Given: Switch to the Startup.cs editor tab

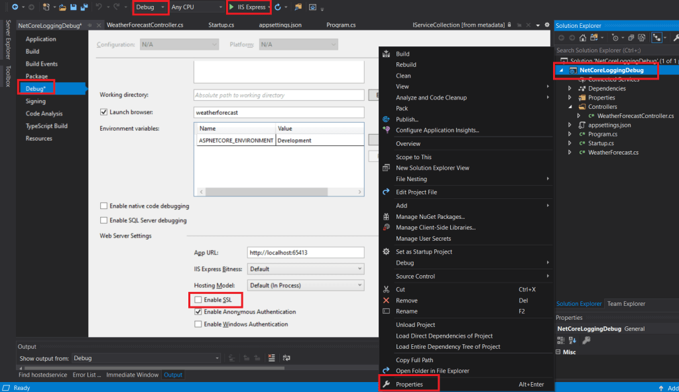Looking at the screenshot, I should [x=221, y=25].
